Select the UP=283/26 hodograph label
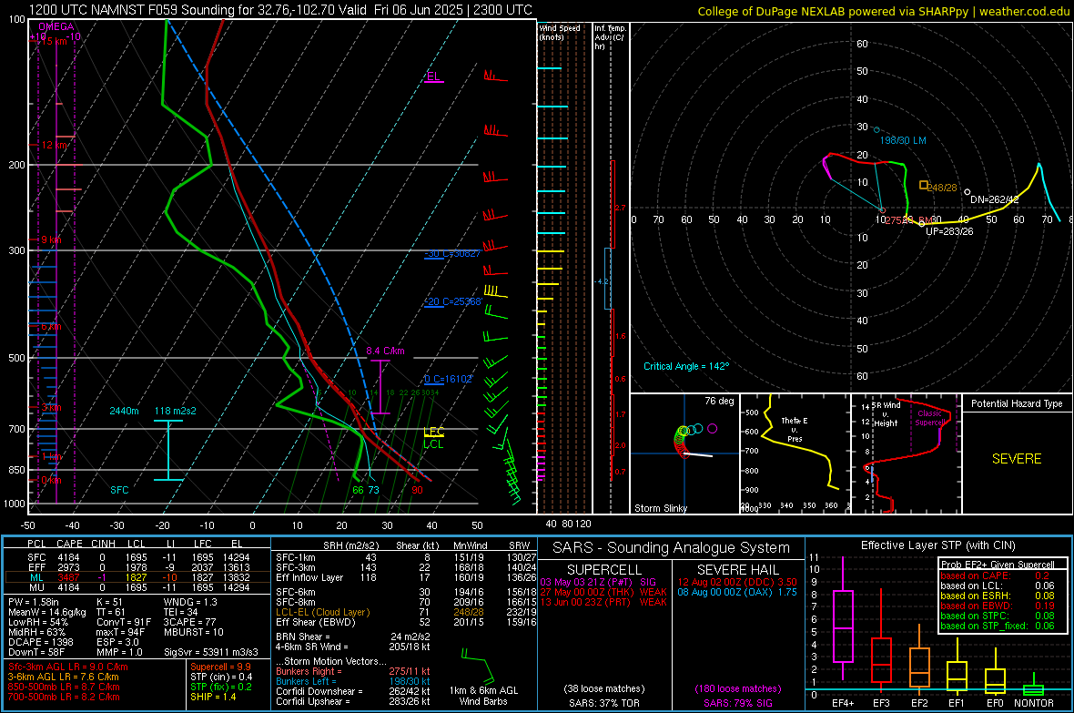Viewport: 1074px width, 713px height. click(x=949, y=231)
